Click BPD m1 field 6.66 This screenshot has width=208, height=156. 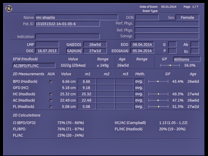click(x=86, y=81)
